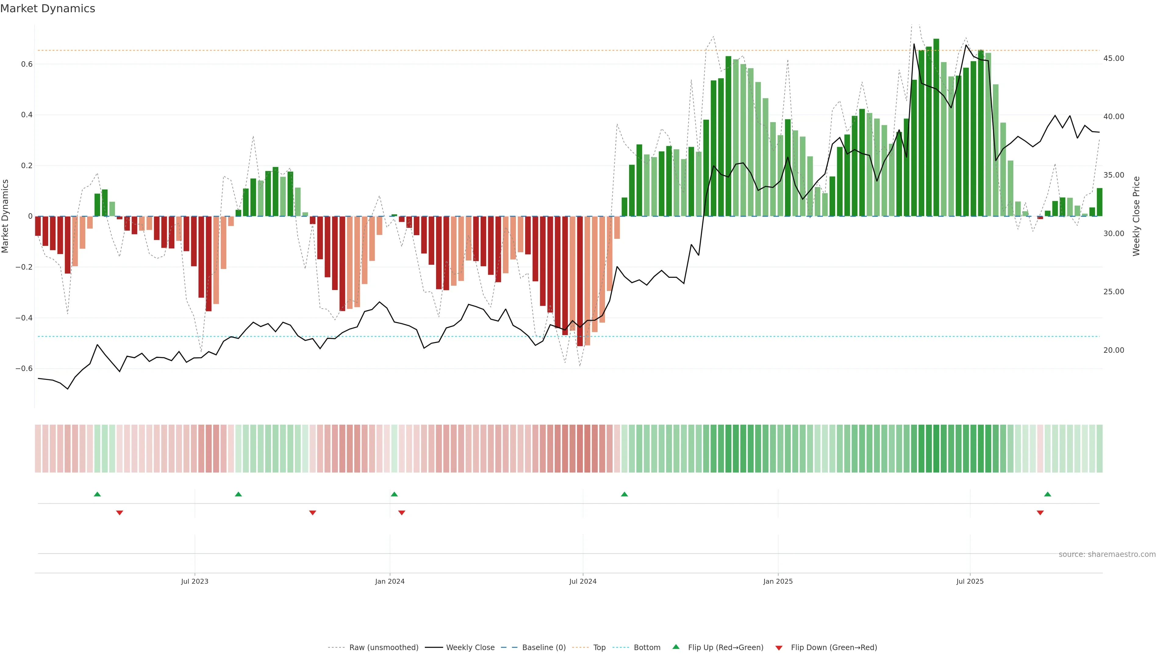Toggle the Bottom legend entry
Viewport: 1171px width, 658px height.
(x=647, y=647)
